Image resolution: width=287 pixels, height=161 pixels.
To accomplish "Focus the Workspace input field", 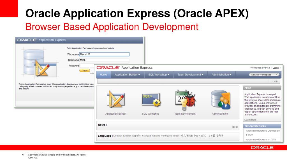I will (104, 54).
